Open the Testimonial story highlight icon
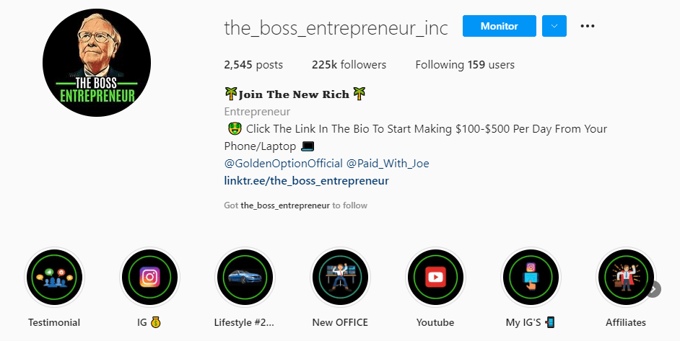Viewport: 680px width, 341px height. (54, 277)
